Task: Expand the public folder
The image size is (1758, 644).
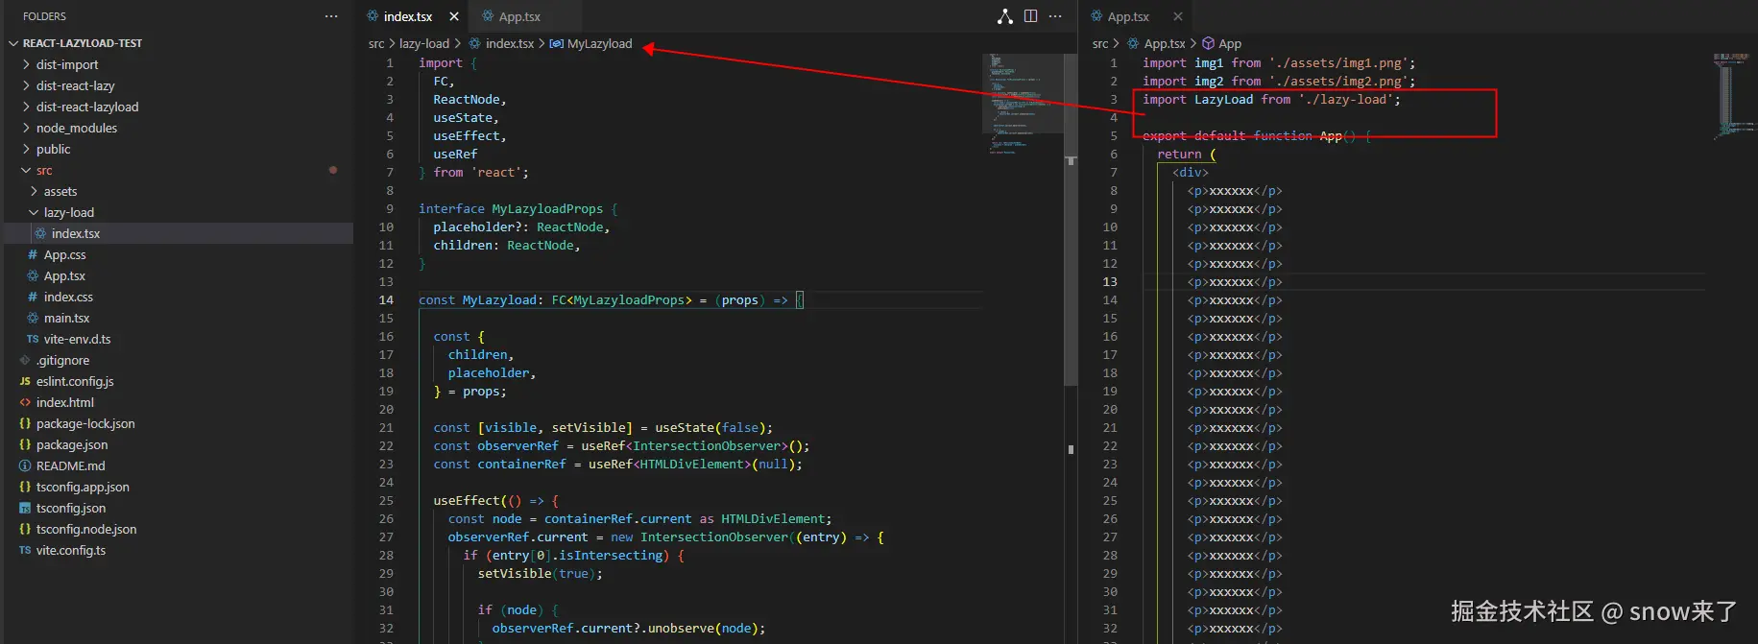Action: click(x=54, y=149)
